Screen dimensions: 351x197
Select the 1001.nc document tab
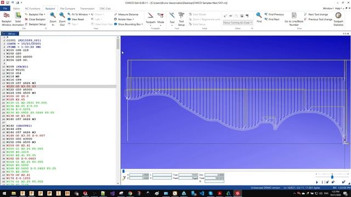coord(10,34)
